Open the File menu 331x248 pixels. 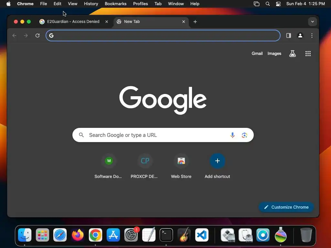tap(44, 4)
